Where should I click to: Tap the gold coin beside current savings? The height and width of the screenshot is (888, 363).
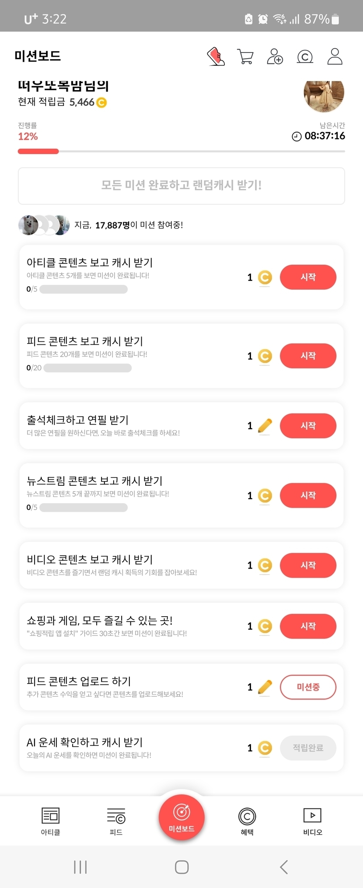(x=101, y=102)
